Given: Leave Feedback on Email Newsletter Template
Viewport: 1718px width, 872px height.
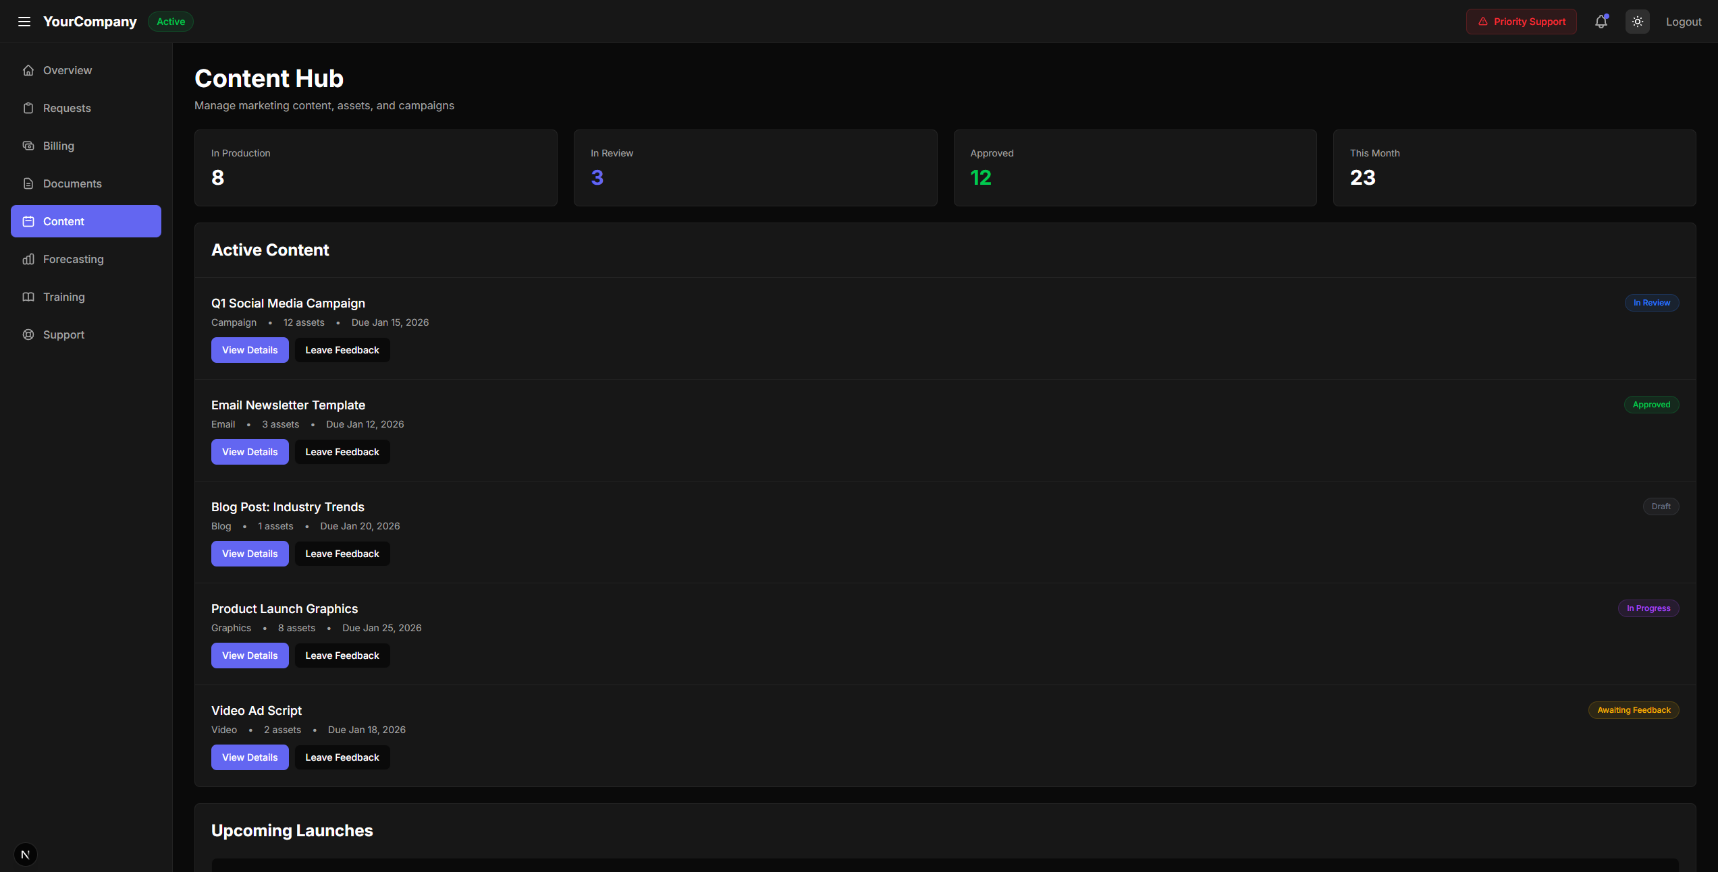Looking at the screenshot, I should coord(342,452).
